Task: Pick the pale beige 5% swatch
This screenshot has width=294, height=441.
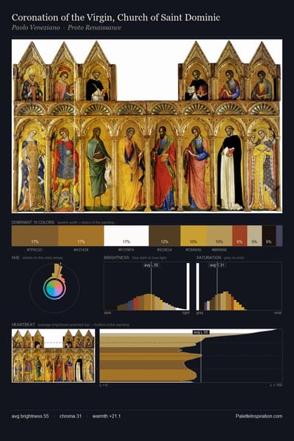Action: click(x=254, y=236)
